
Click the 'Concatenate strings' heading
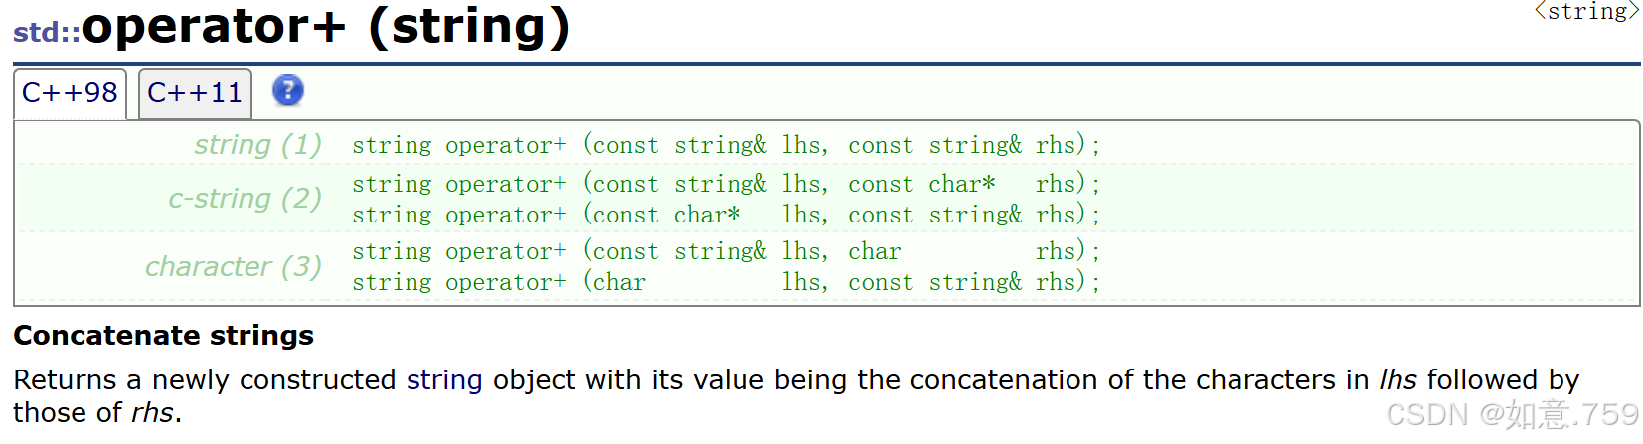tap(163, 336)
